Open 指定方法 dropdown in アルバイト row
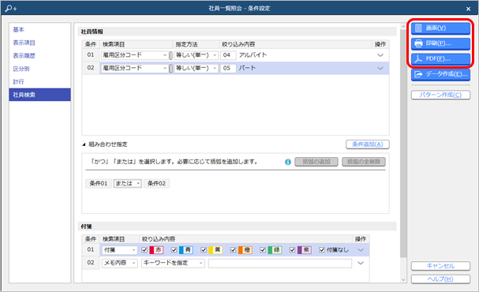Screen dimensions: 479x292 196,55
